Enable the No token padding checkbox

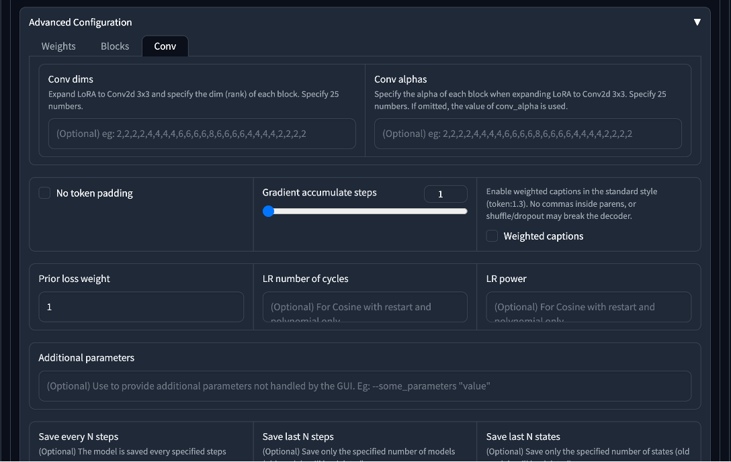[44, 193]
